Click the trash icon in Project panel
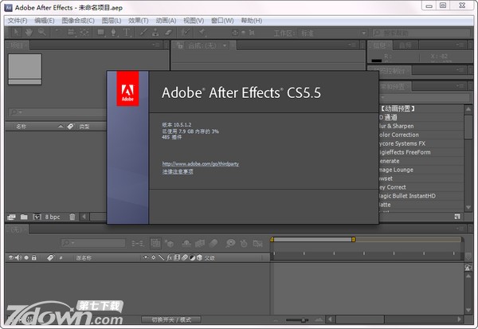Image resolution: width=478 pixels, height=329 pixels. pyautogui.click(x=72, y=217)
